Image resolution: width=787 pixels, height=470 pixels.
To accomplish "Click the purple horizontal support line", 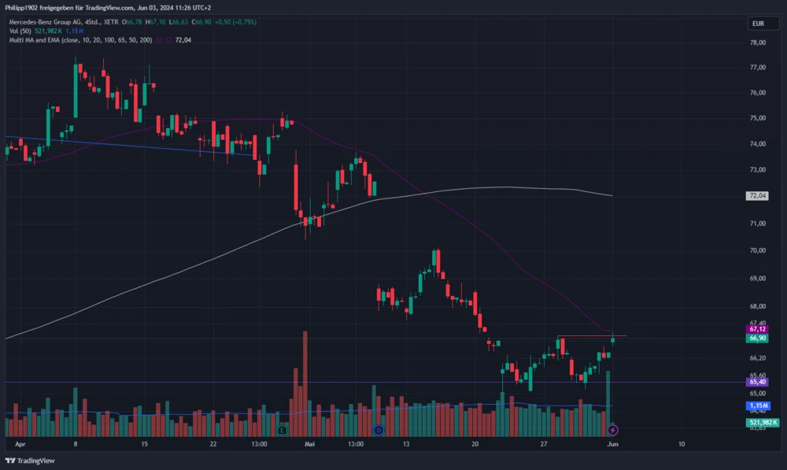I will pyautogui.click(x=236, y=382).
